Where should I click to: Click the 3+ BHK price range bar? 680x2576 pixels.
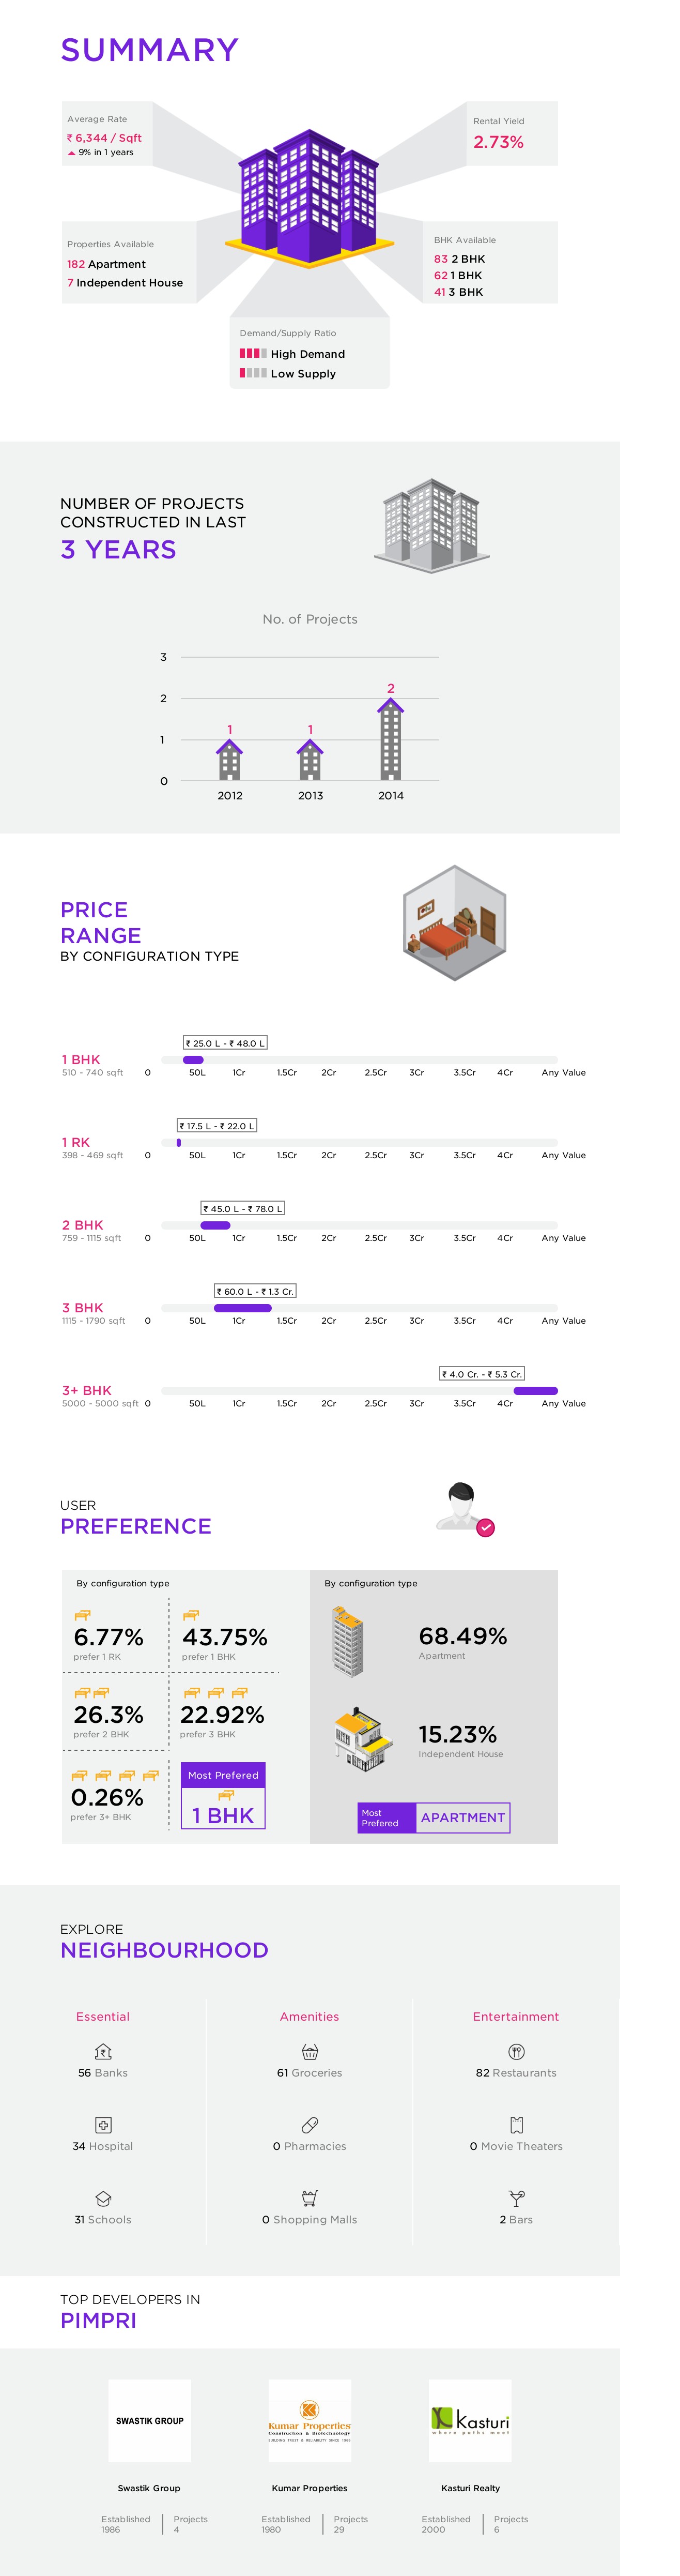point(535,1391)
